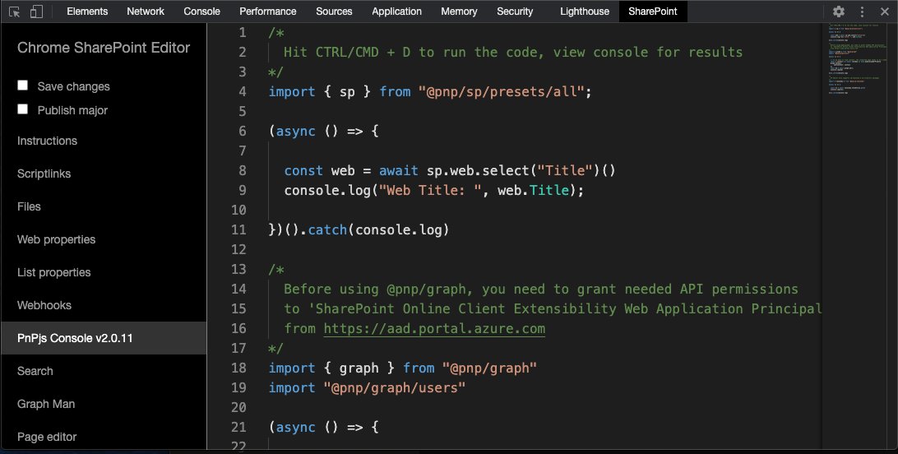
Task: Click the Chrome SharePoint Editor heading
Action: 104,48
